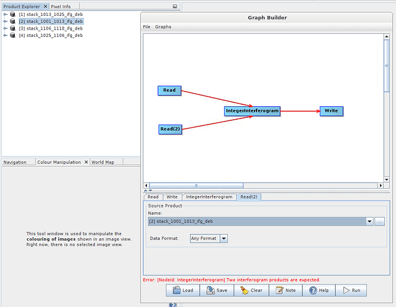Clear the graph with Clear button
396x307 pixels.
click(251, 290)
